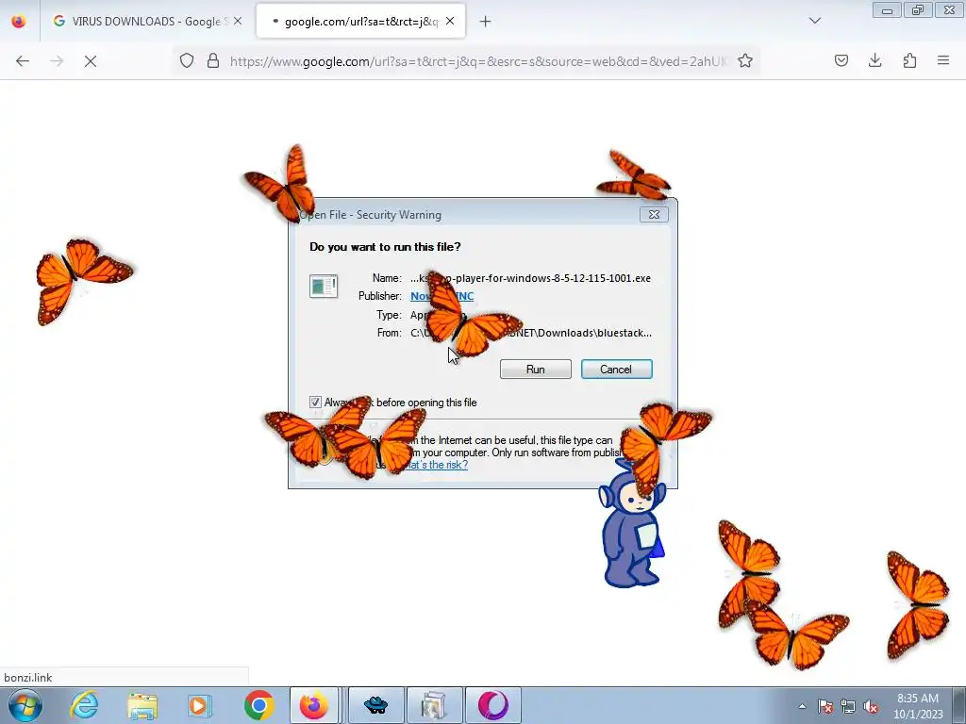Open network status tray icon

pyautogui.click(x=848, y=706)
